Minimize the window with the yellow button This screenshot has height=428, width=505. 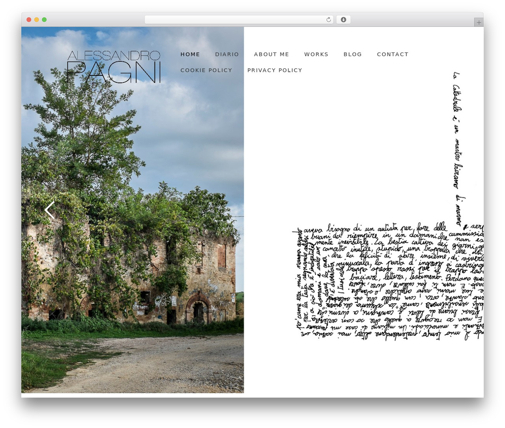coord(36,20)
